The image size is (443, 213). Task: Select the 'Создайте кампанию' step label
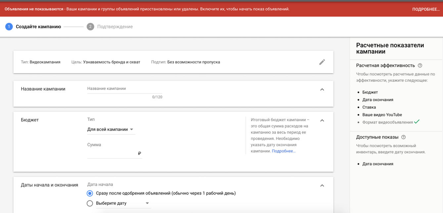[x=38, y=27]
